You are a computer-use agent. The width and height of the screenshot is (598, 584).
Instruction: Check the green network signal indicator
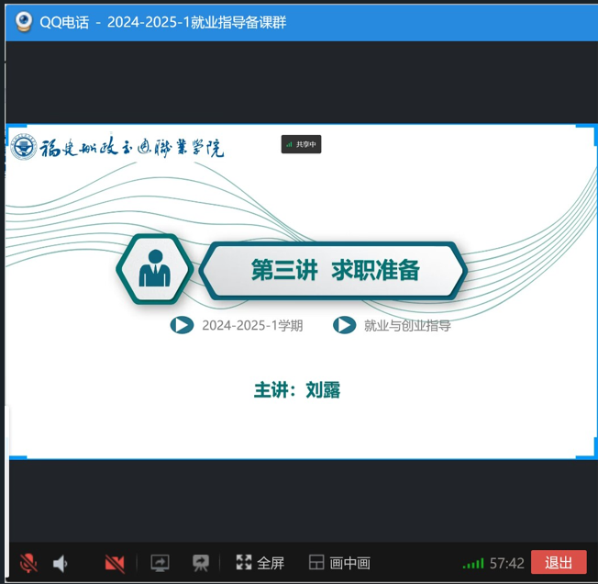tap(472, 563)
